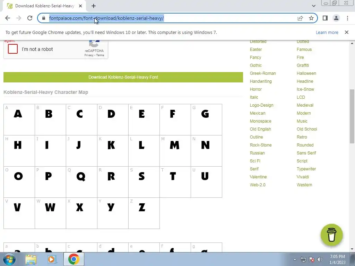Open the volume speaker icon
Screen dimensions: 355x266
320,259
